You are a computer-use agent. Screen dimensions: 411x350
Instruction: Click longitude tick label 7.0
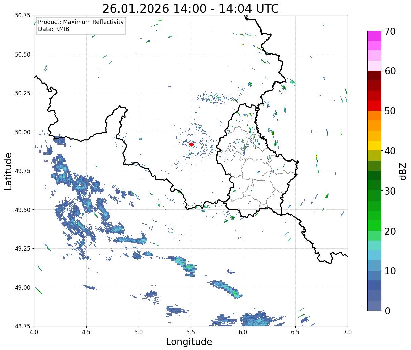pos(348,332)
